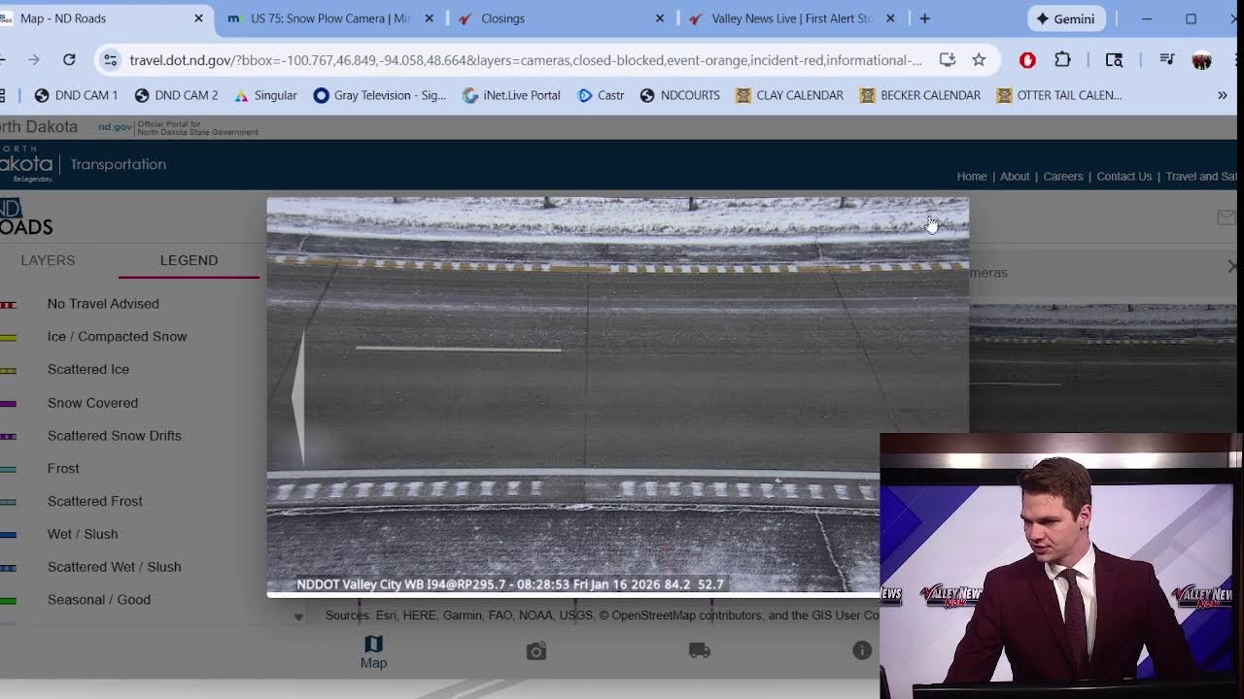Click the install app icon in address bar
This screenshot has height=699, width=1244.
(947, 60)
